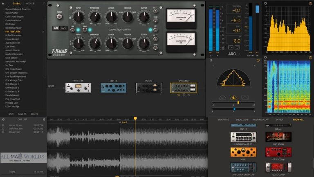Open spectrum analyzer settings circle icon
Viewport: 314px width, 177px height.
[x=265, y=3]
